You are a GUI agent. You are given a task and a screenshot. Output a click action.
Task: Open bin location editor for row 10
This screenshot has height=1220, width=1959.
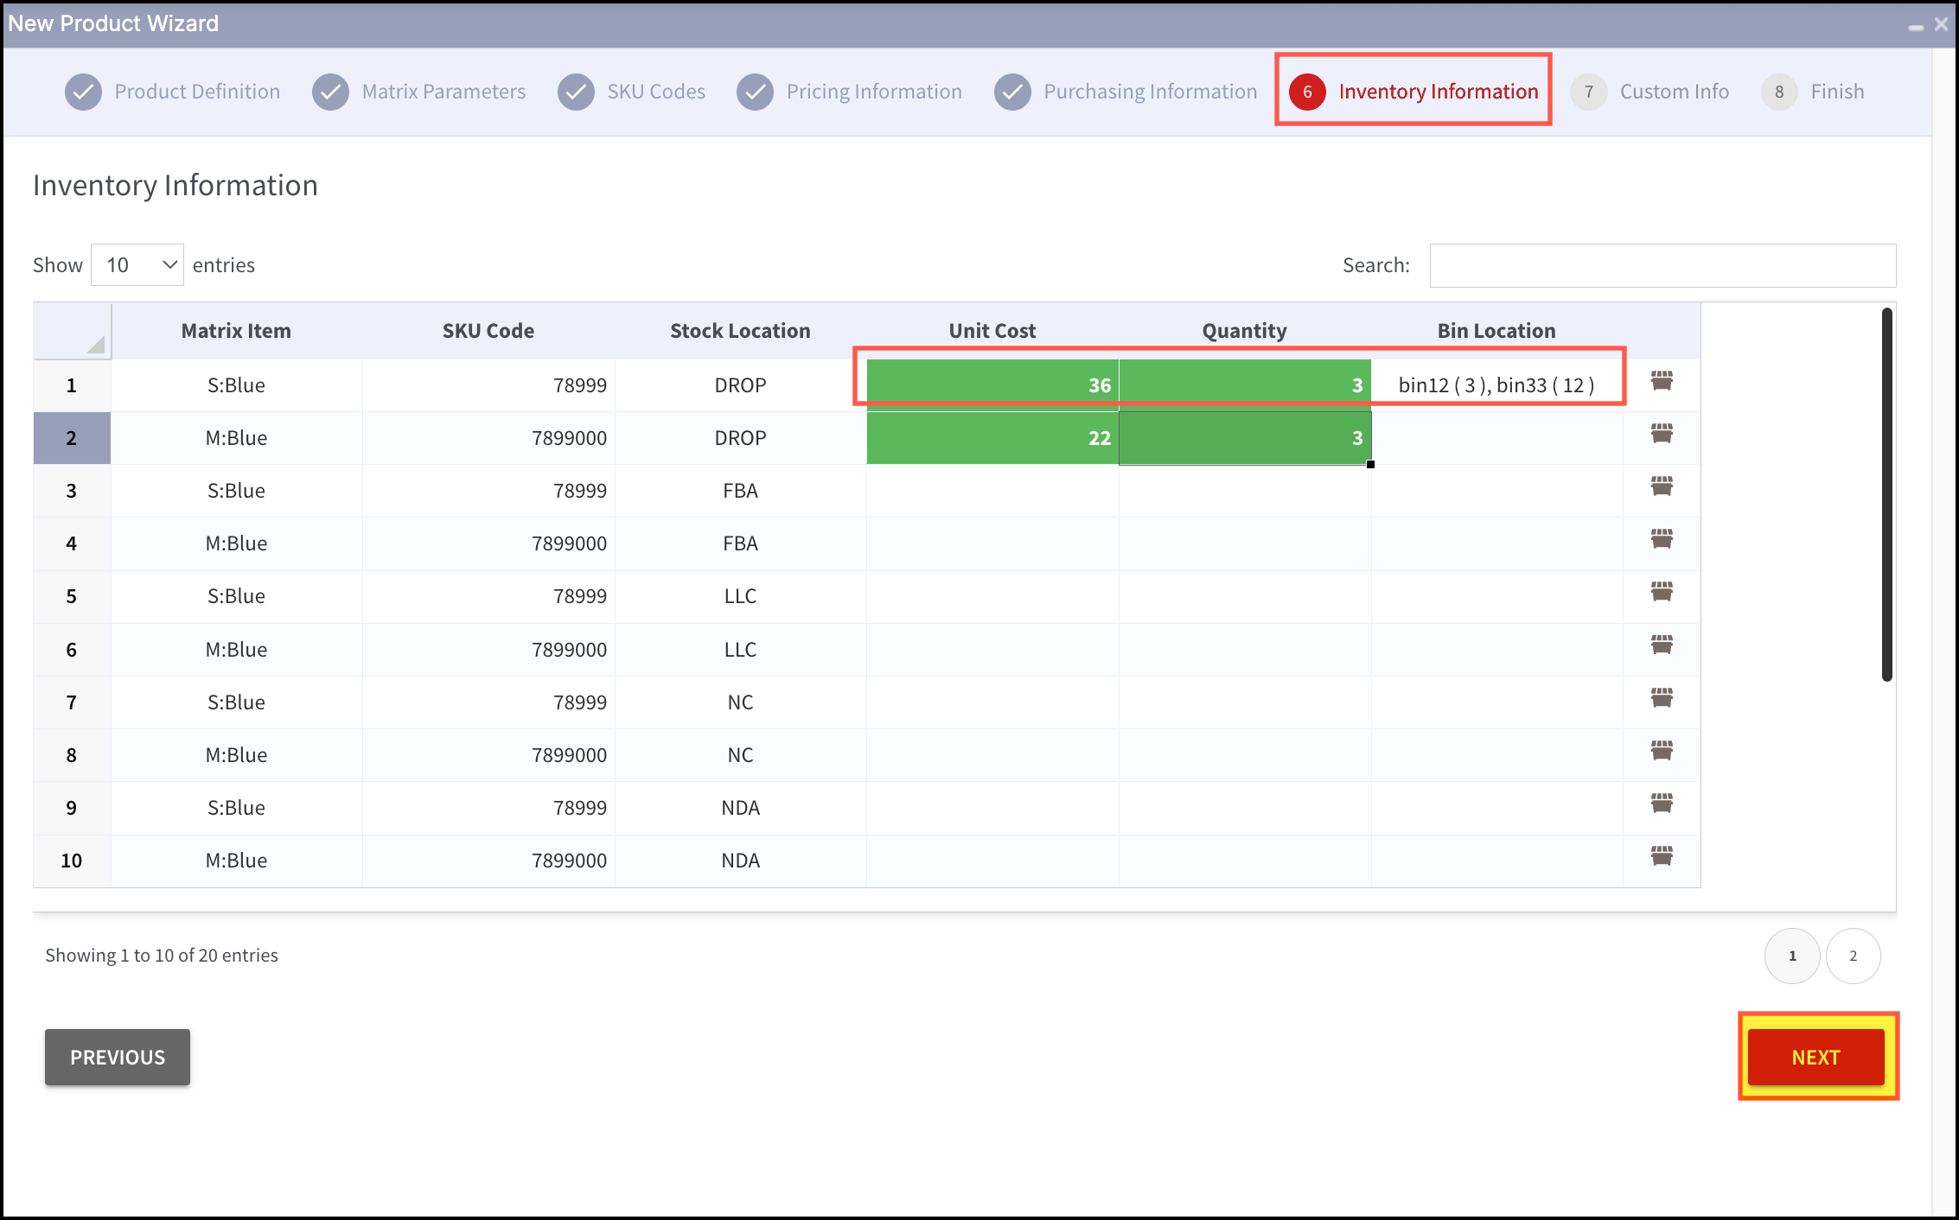click(1662, 856)
